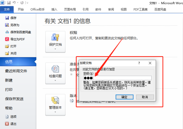
Task: Click the Word application icon in title bar
Action: [2, 3]
